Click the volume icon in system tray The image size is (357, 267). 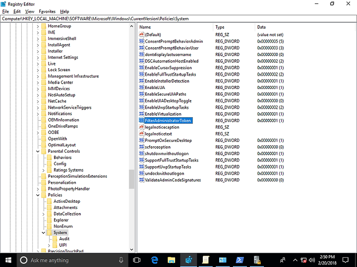point(312,260)
